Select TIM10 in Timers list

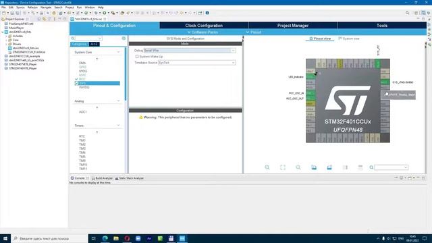83,165
